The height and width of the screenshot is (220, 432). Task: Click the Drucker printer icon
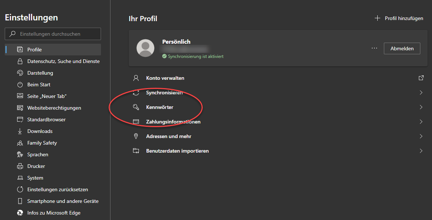click(20, 166)
